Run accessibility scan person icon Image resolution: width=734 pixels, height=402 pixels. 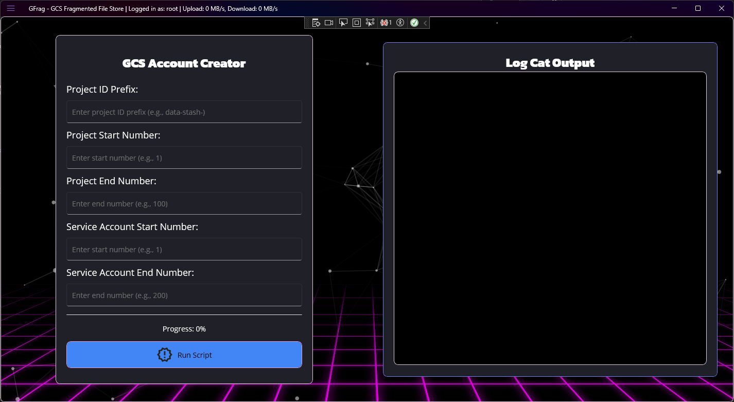(x=400, y=23)
